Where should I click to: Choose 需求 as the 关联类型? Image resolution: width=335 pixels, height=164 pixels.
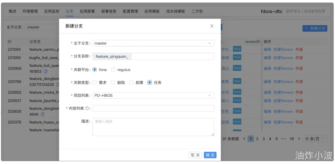[x=95, y=83]
